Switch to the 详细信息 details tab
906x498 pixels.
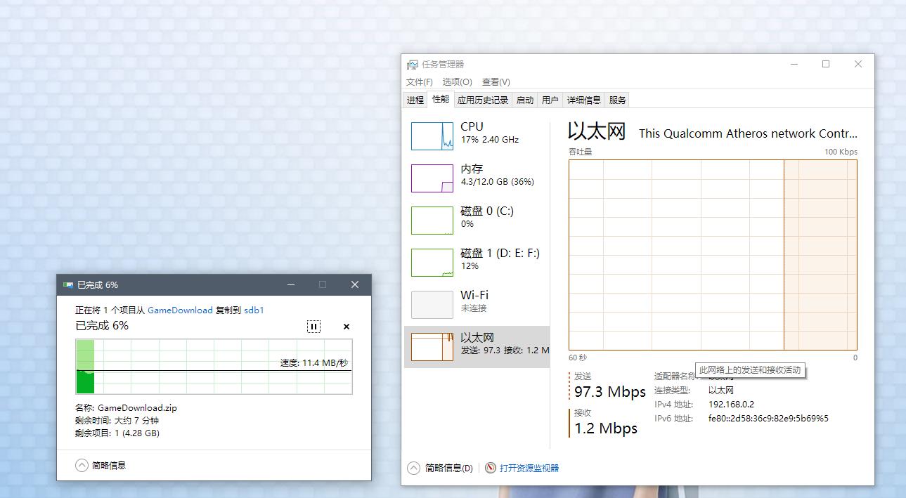pos(583,100)
